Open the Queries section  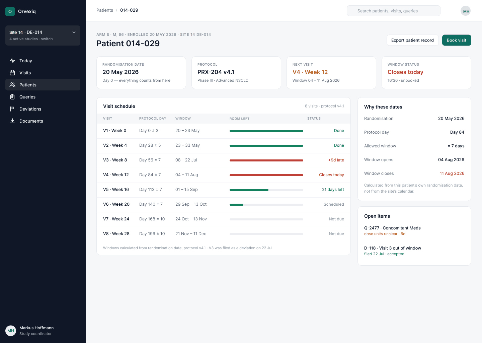click(43, 97)
